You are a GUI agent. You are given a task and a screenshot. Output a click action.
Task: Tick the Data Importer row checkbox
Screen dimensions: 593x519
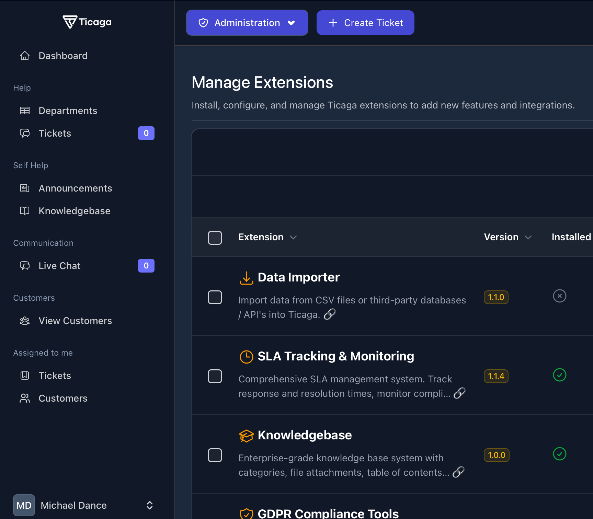(215, 297)
